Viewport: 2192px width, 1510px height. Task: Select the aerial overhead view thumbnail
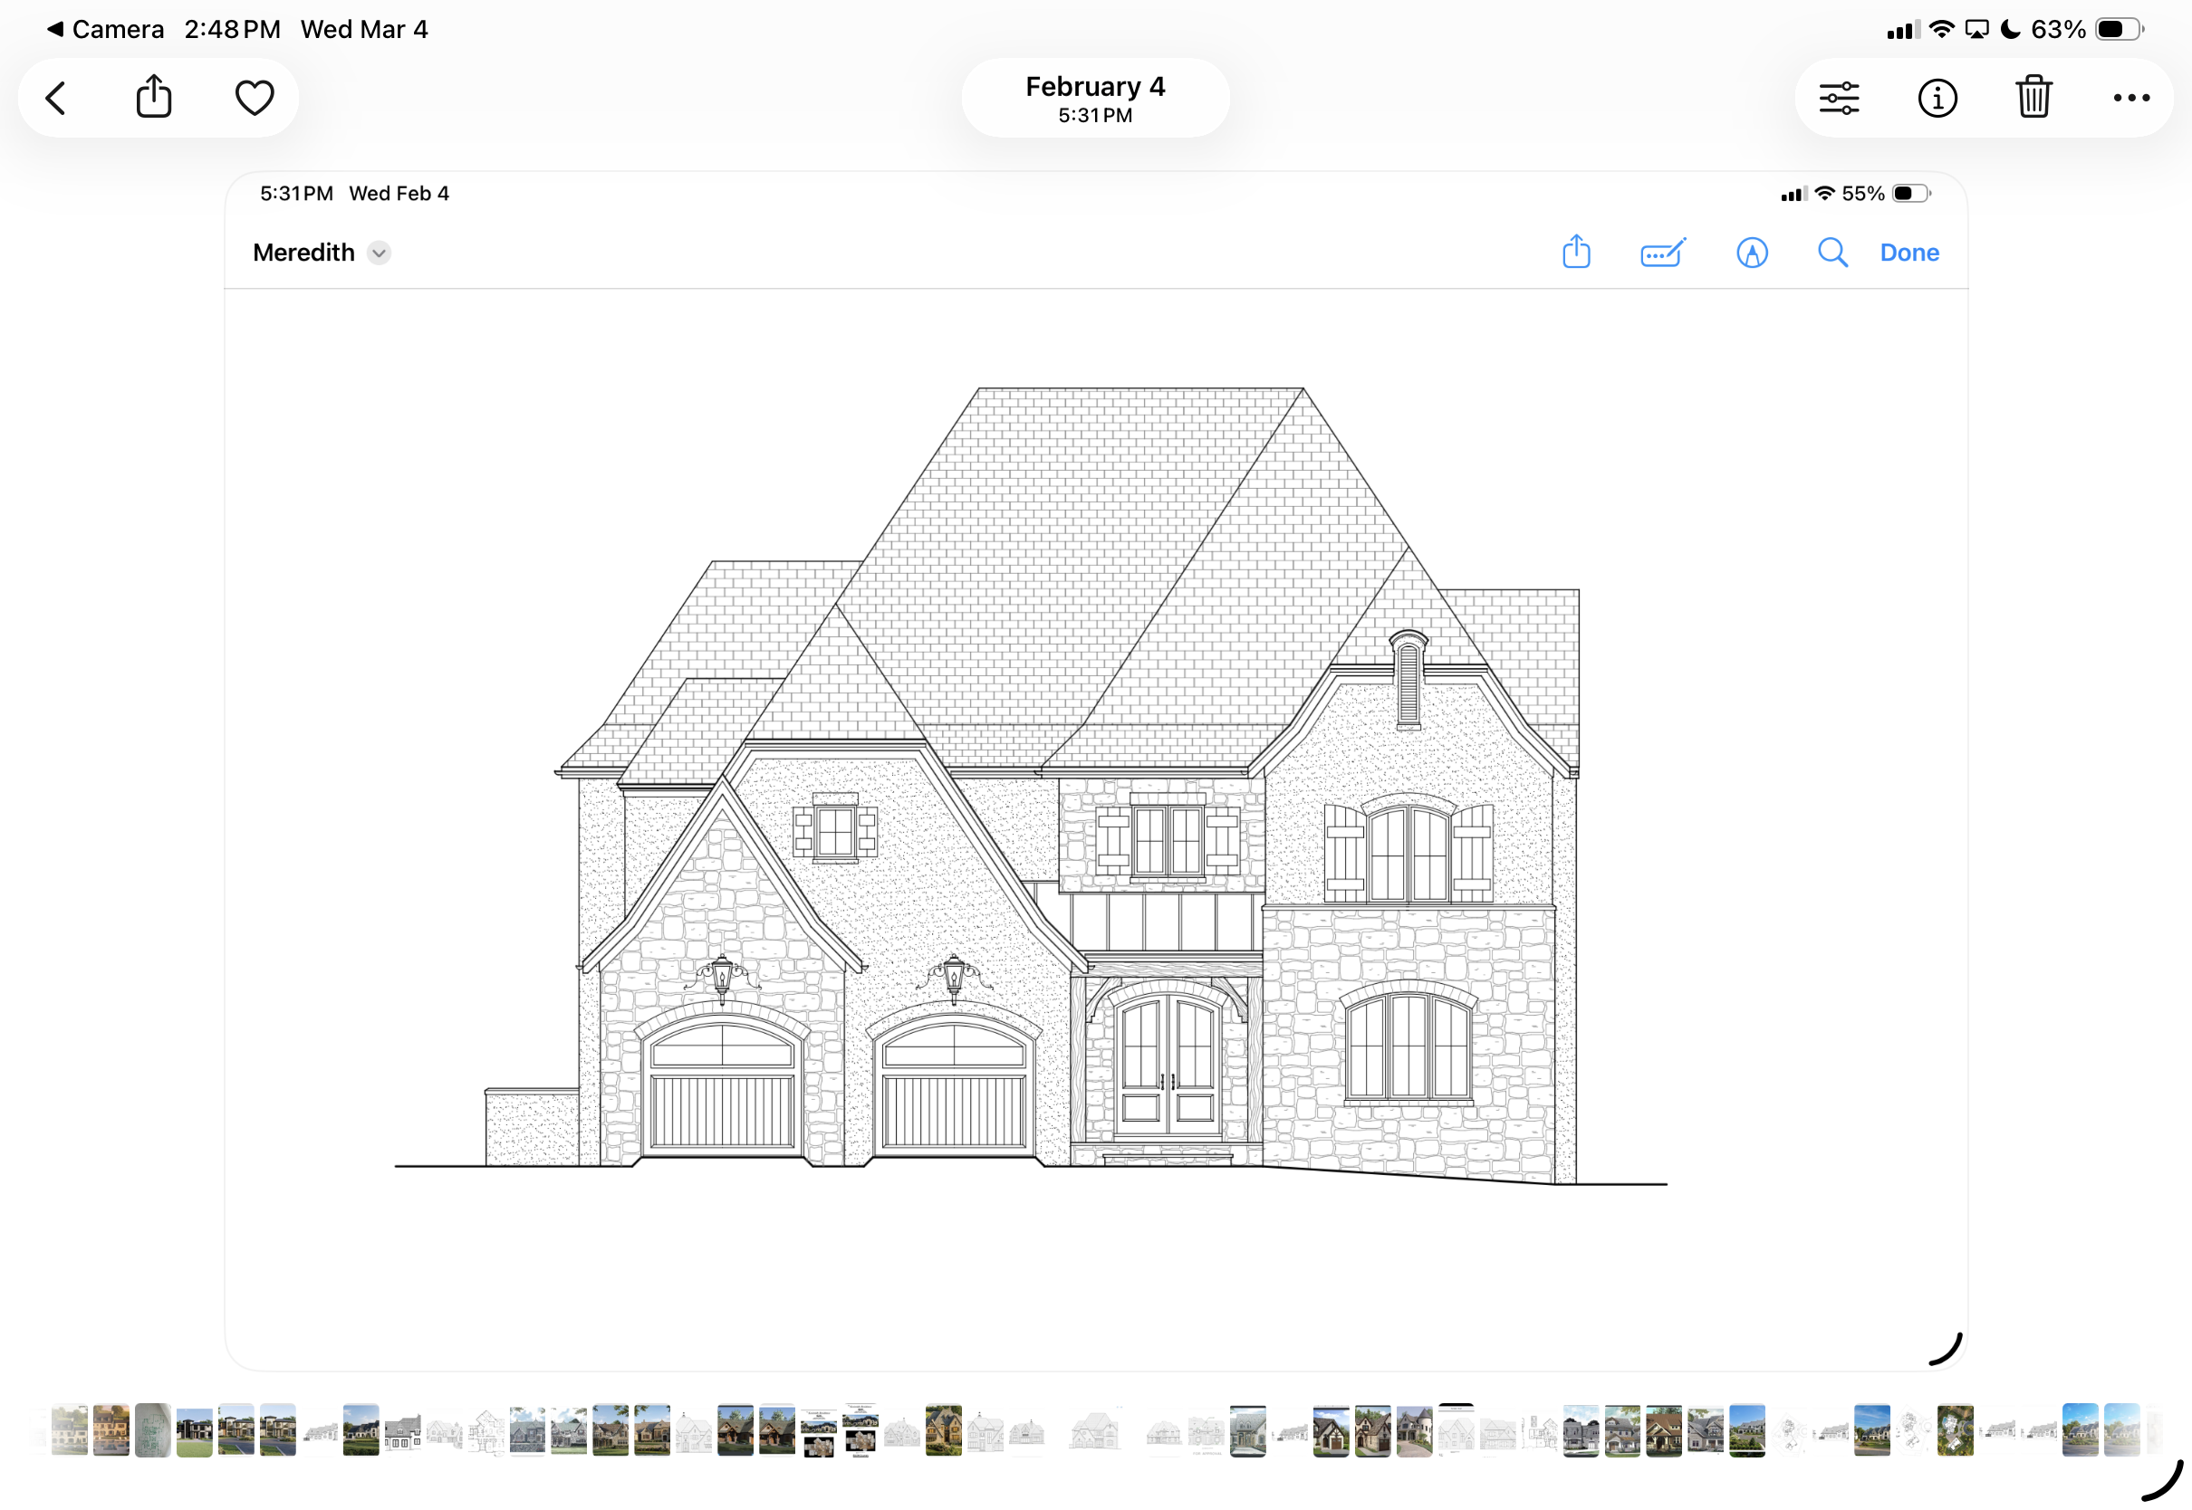coord(1955,1429)
